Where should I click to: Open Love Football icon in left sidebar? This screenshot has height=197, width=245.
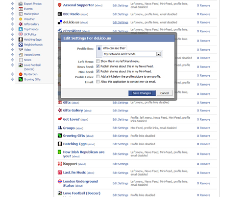[x=21, y=65]
